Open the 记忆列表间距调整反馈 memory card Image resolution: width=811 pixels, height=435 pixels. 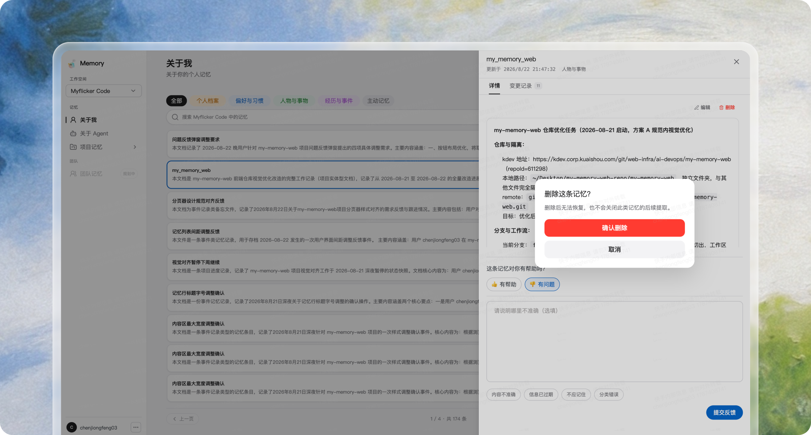323,236
